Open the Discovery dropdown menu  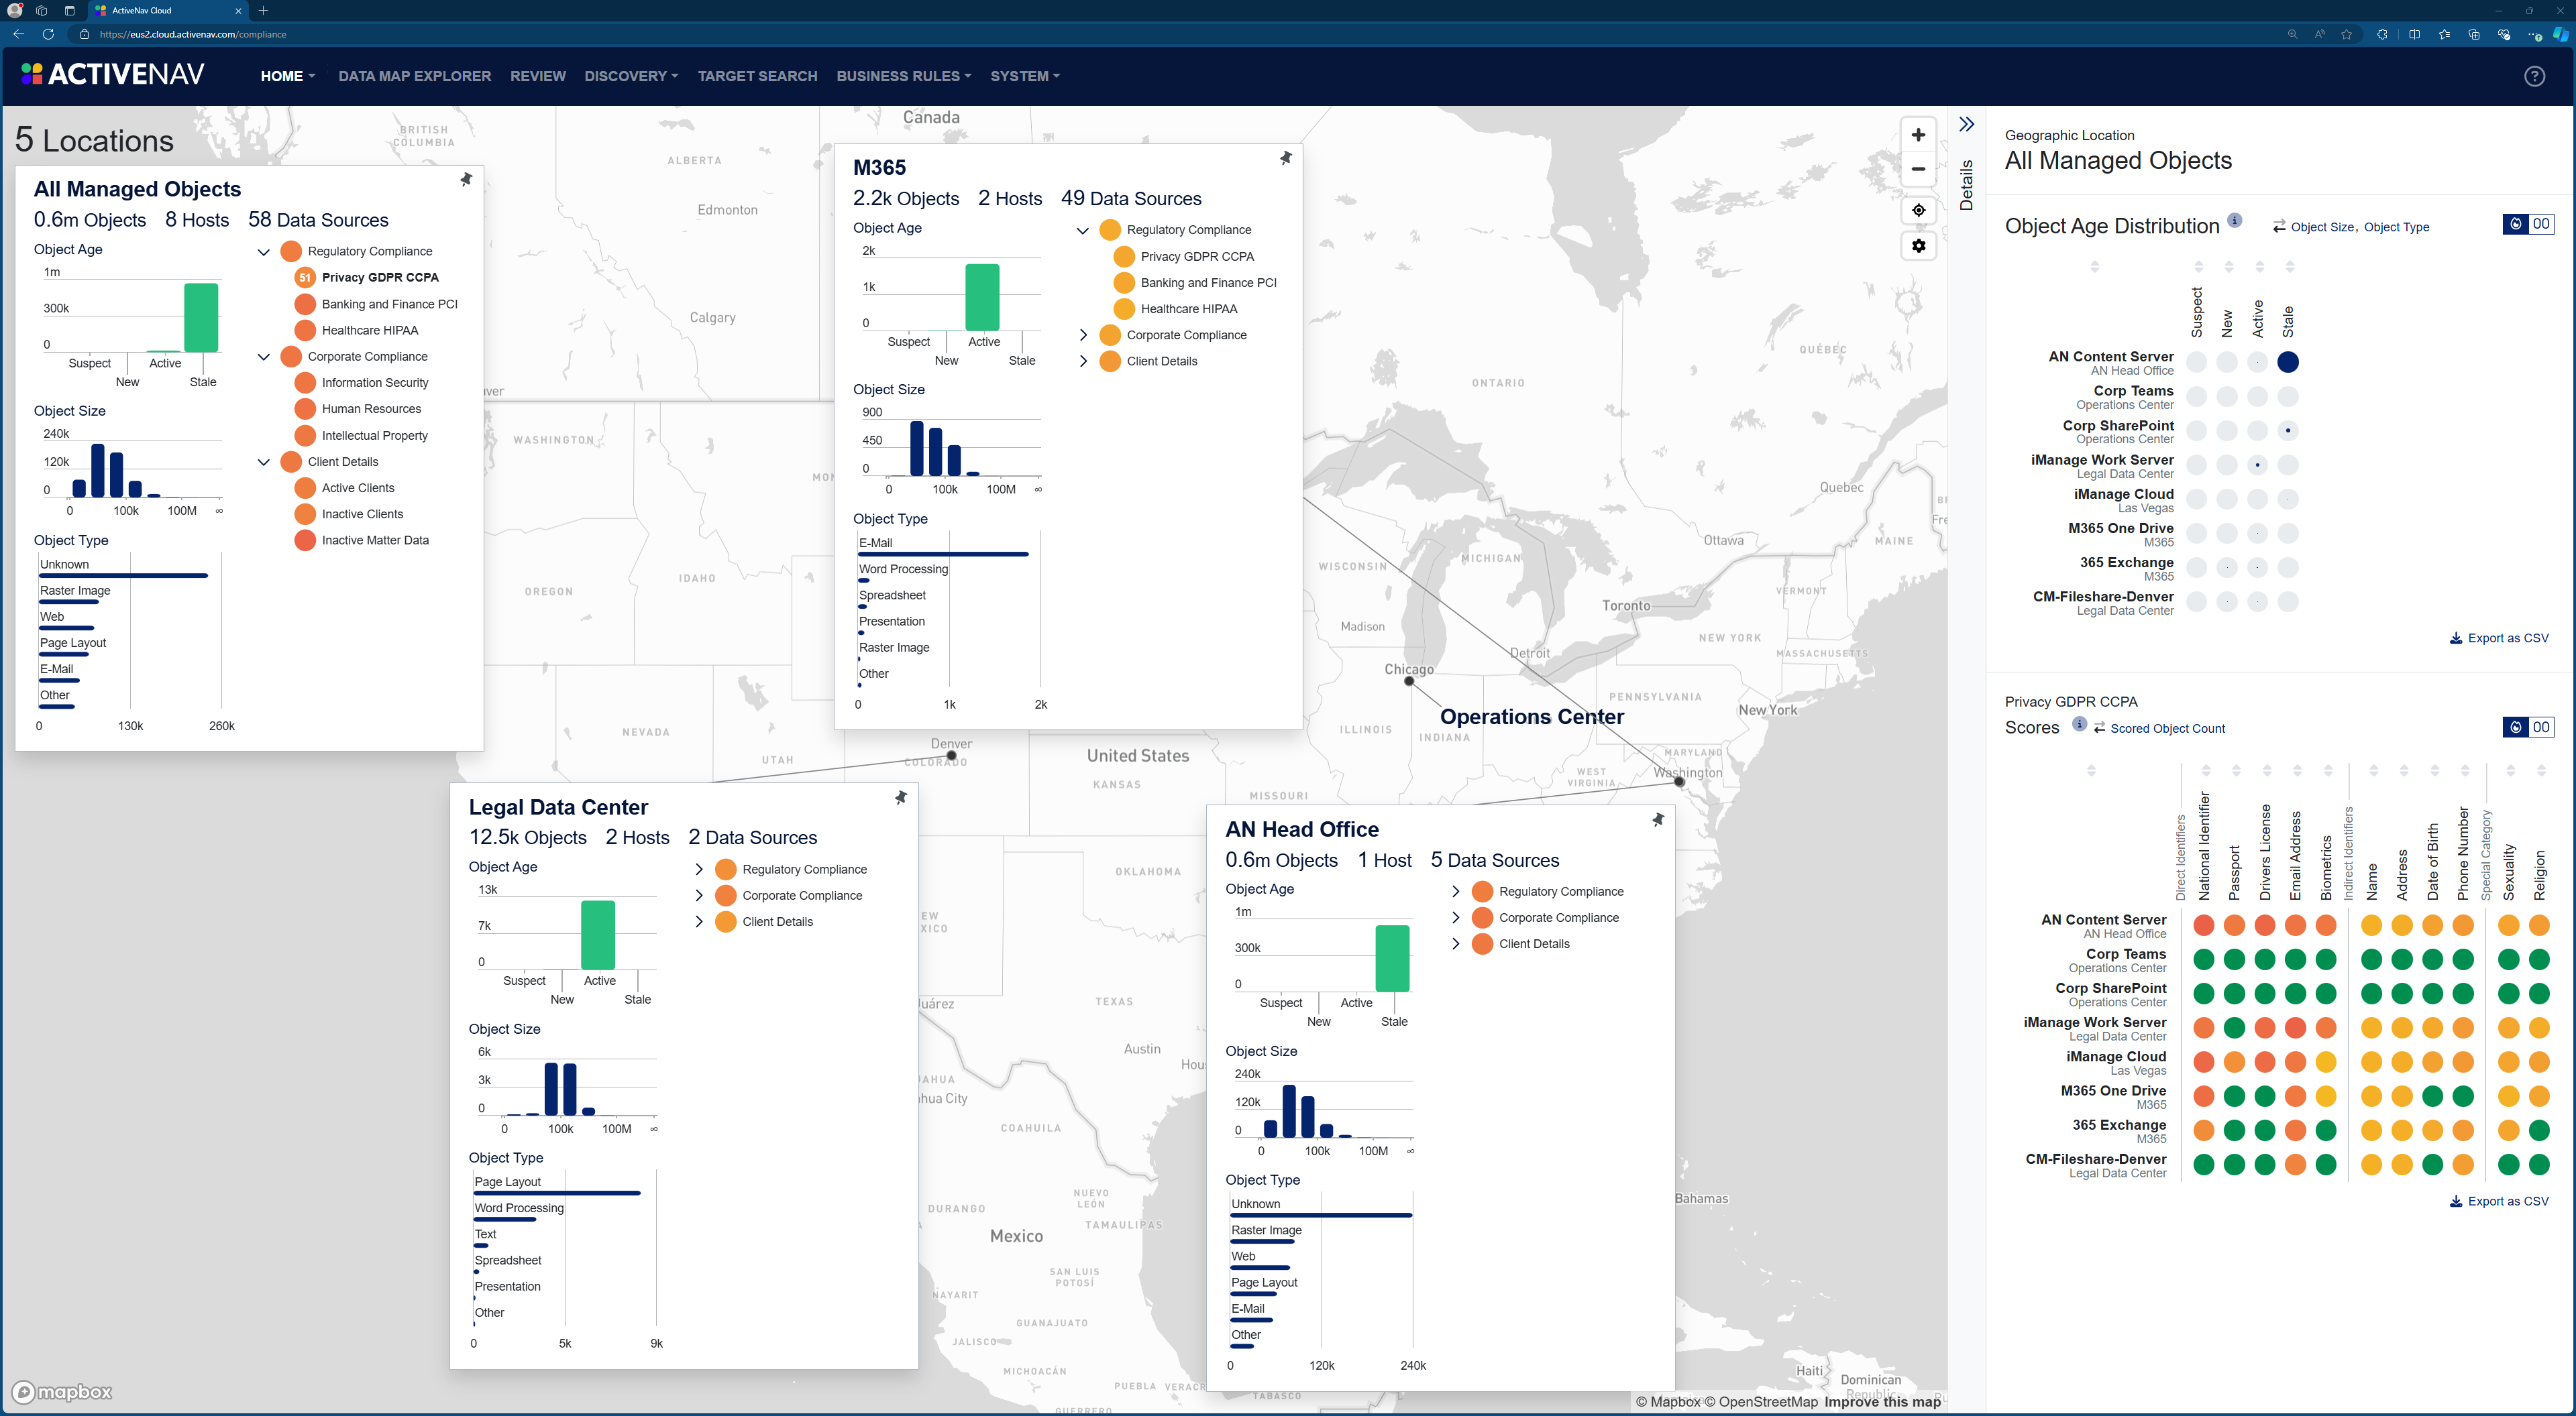tap(630, 75)
